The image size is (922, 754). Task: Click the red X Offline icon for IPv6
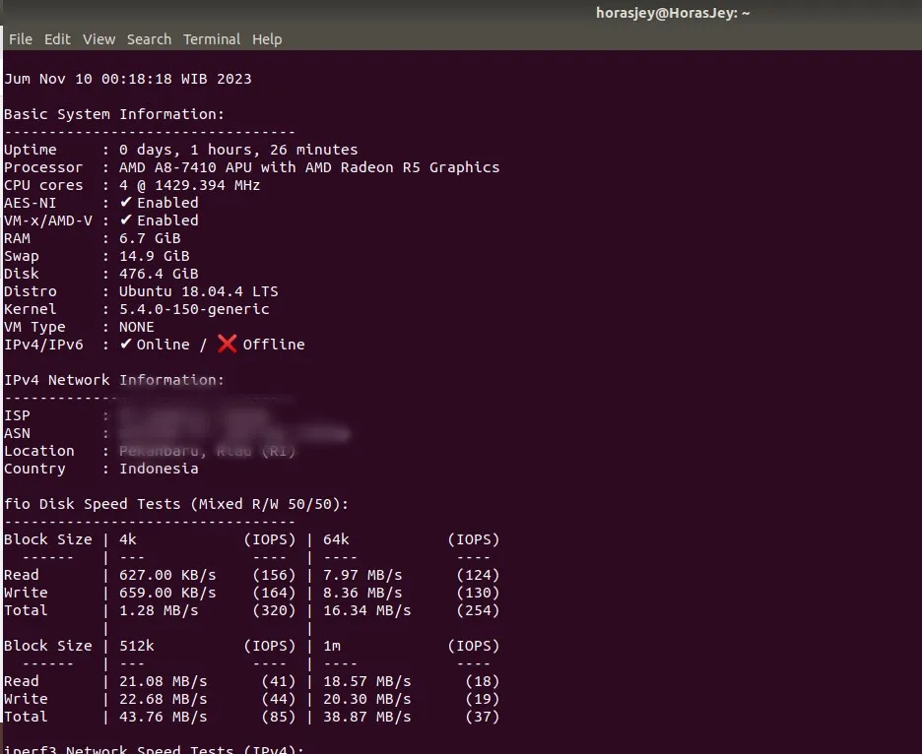coord(224,344)
